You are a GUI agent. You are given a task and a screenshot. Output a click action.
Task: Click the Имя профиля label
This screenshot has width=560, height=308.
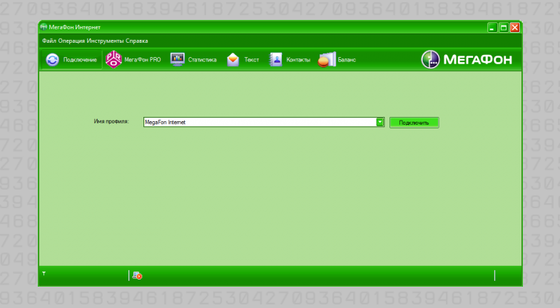click(x=111, y=121)
